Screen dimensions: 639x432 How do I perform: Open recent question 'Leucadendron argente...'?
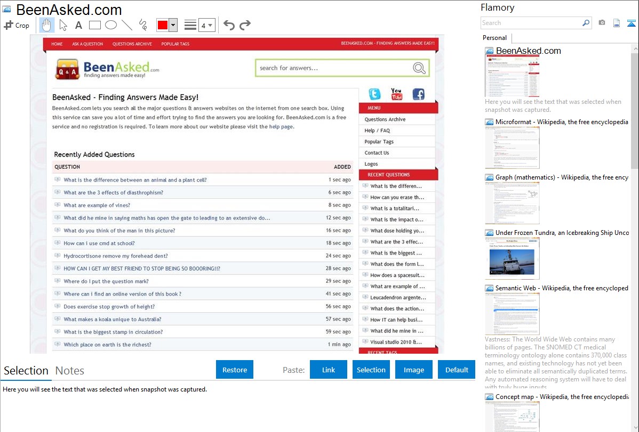[x=398, y=298]
